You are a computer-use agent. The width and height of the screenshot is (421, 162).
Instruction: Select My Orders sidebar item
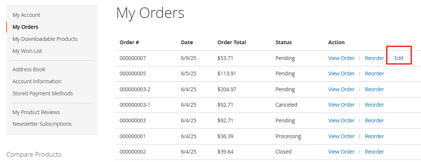25,27
